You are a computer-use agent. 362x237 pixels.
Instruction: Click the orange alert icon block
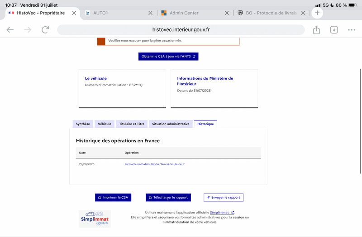[x=101, y=42]
